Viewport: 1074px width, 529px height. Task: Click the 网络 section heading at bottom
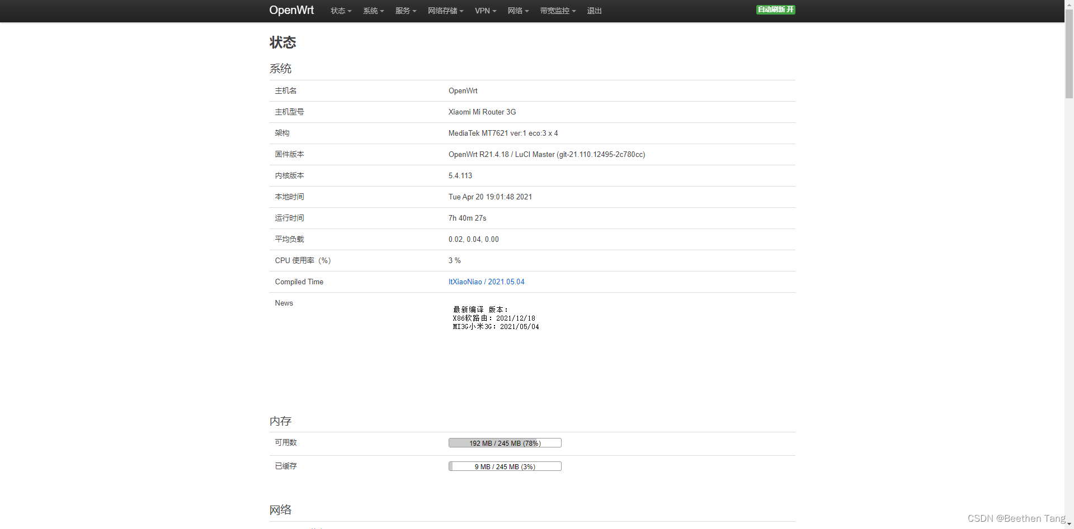click(280, 510)
